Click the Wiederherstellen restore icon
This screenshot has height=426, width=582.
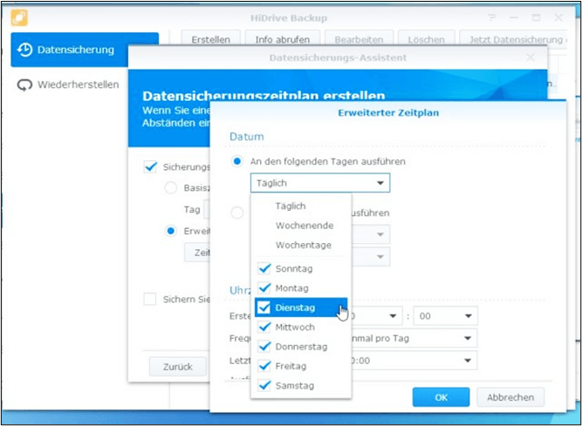coord(25,85)
